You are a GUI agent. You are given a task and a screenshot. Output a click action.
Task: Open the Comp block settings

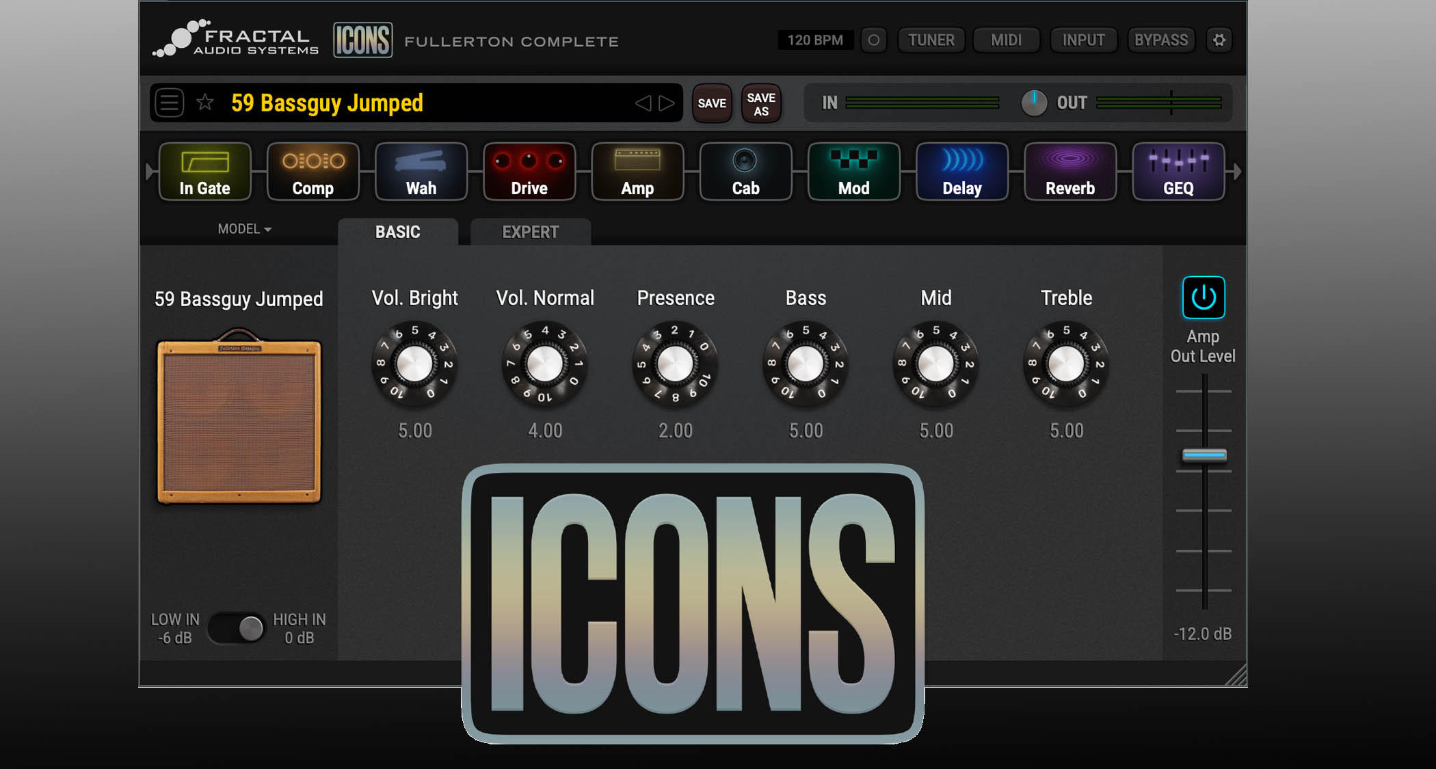coord(313,171)
